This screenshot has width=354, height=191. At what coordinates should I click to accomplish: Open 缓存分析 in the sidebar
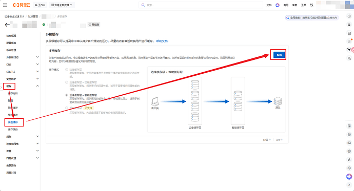[x=13, y=93]
